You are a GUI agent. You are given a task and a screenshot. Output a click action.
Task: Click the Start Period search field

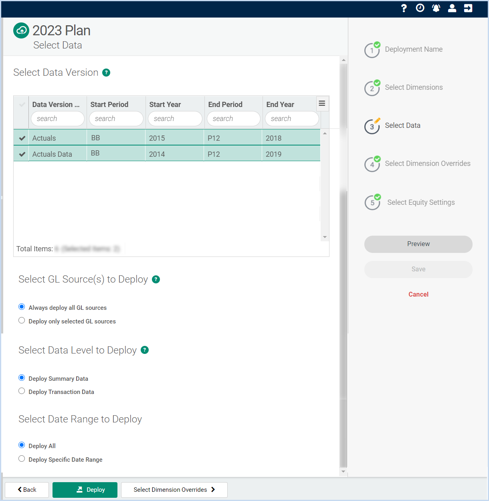pos(116,119)
